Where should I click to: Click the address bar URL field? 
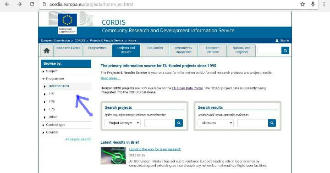click(168, 5)
